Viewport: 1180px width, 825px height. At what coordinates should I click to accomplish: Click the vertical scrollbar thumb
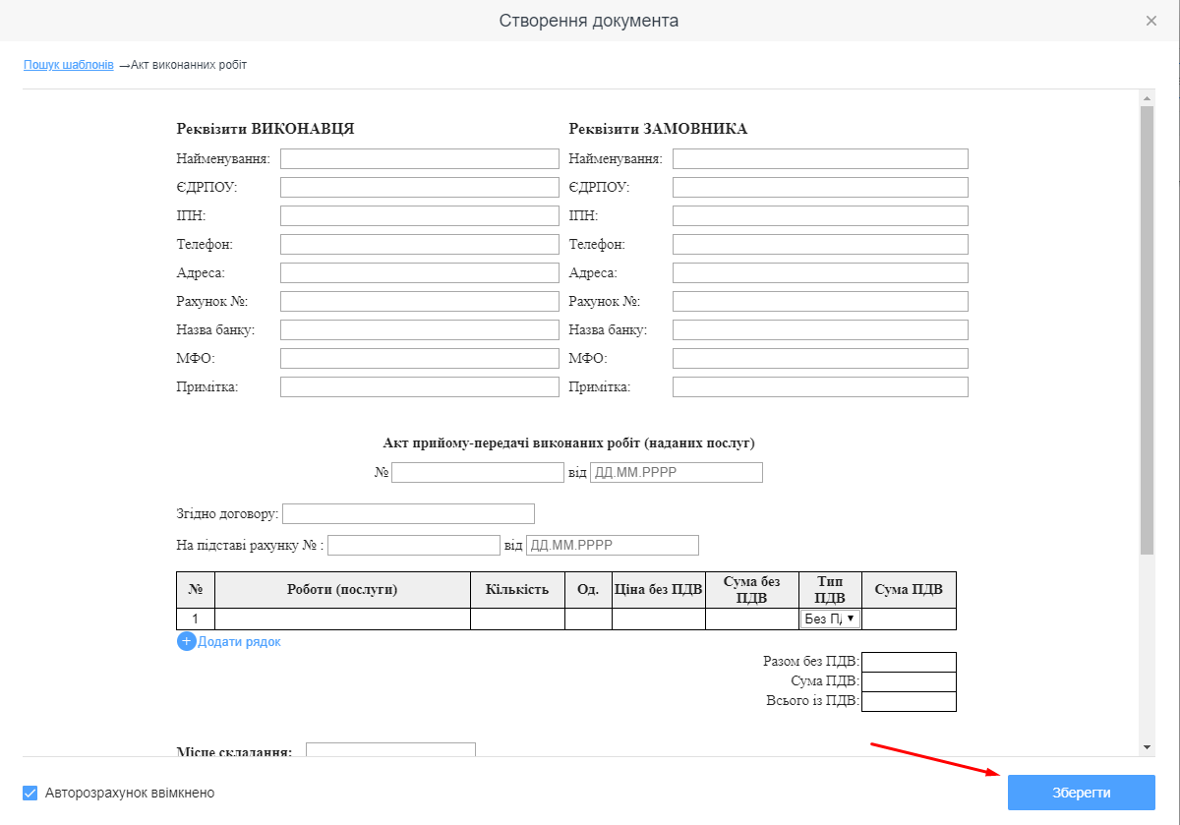click(1147, 330)
